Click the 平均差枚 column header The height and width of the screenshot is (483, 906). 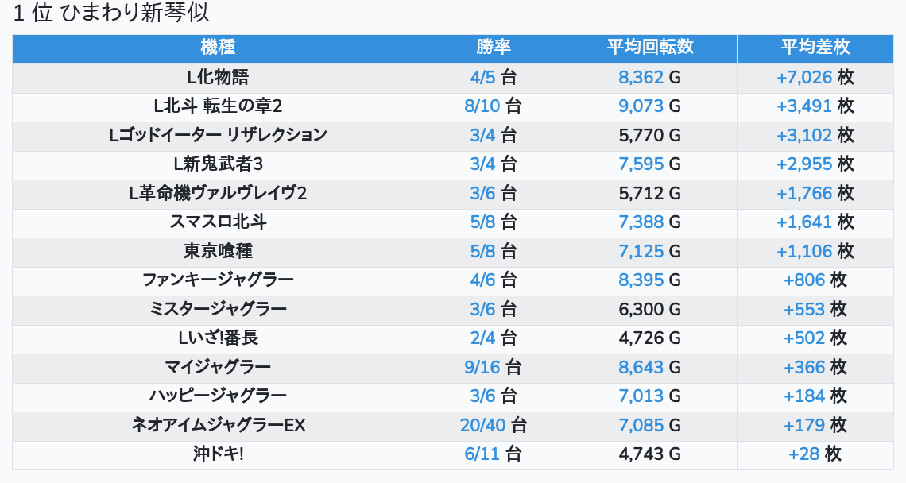815,48
